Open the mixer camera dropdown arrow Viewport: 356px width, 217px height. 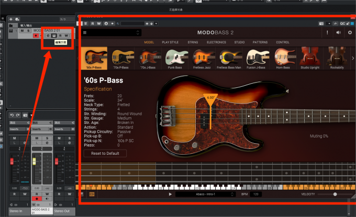point(31,115)
